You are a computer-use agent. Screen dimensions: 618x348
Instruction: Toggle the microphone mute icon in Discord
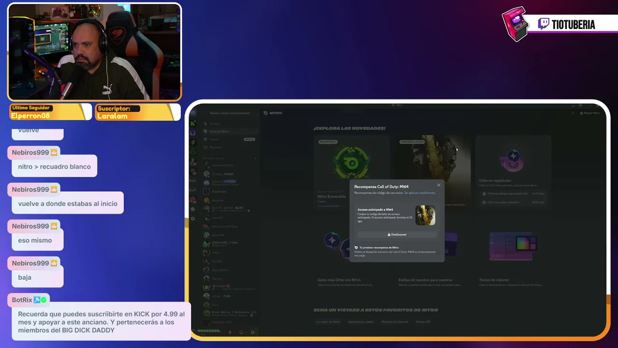click(x=230, y=332)
